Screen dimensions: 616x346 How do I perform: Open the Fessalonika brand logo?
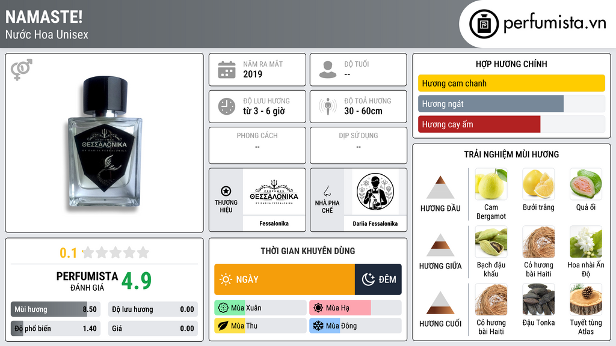coord(274,192)
